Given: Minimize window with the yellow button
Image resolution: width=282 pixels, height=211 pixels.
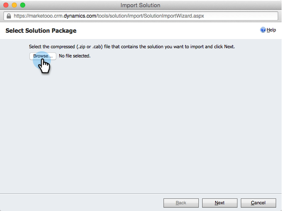Looking at the screenshot, I should pos(14,5).
